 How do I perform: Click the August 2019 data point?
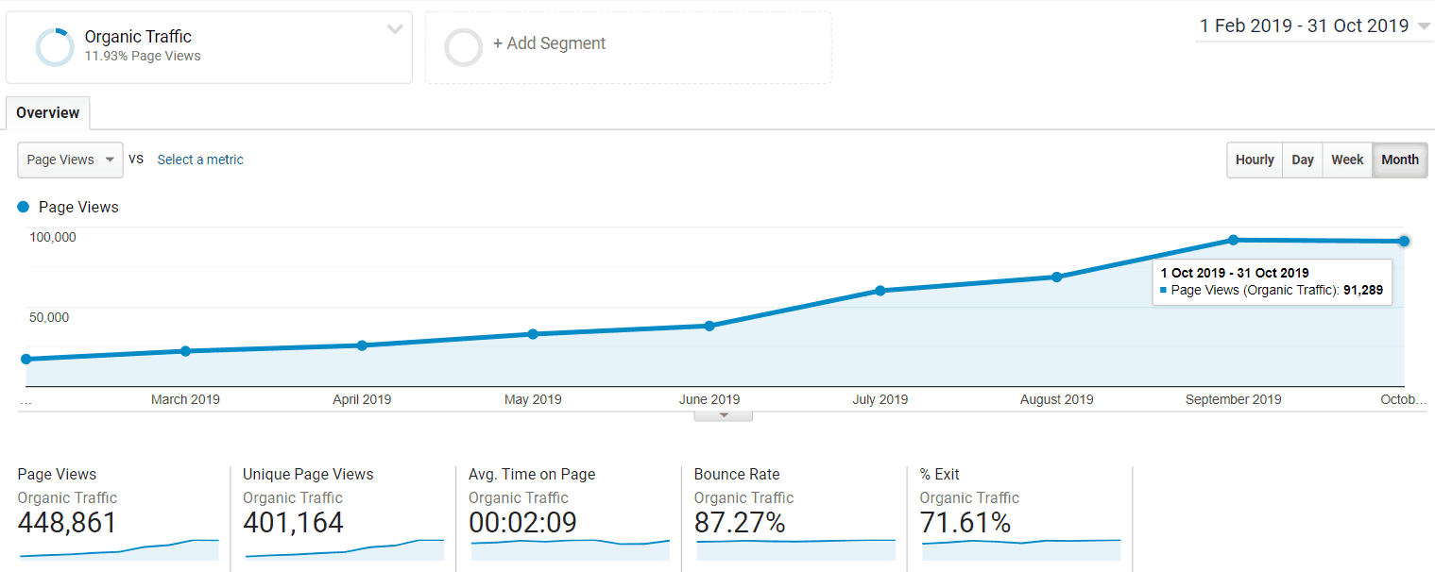click(x=1057, y=278)
